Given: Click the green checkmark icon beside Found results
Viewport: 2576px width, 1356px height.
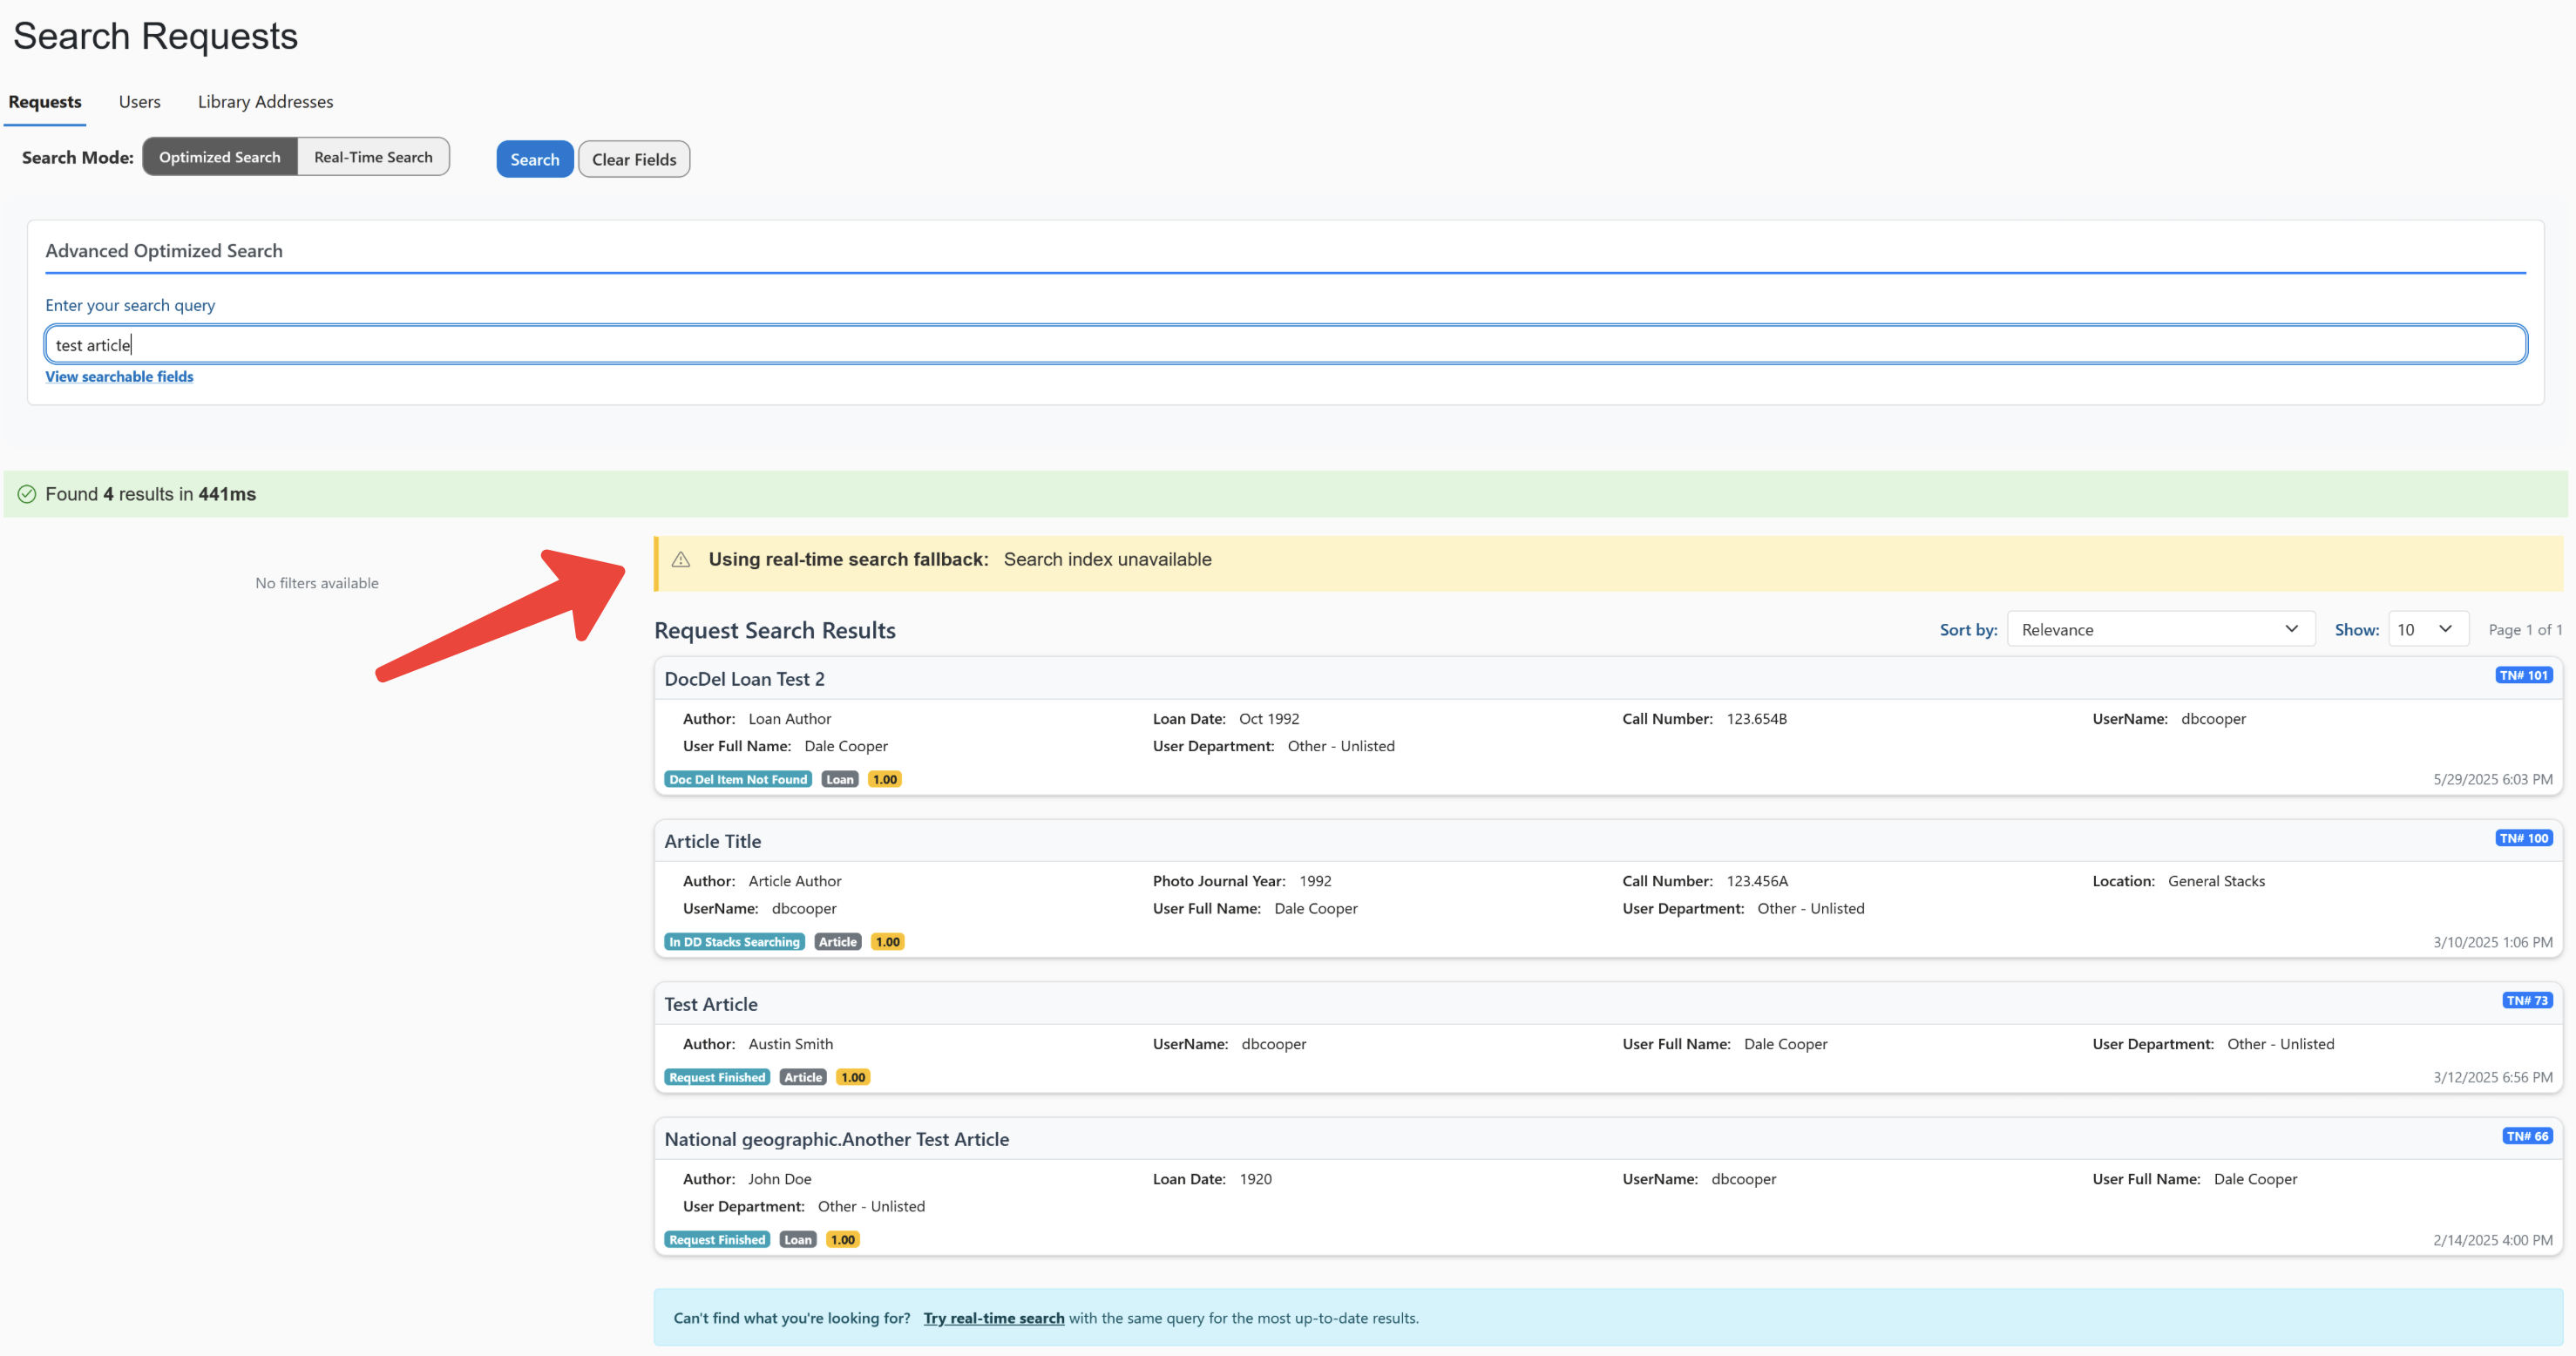Looking at the screenshot, I should point(27,494).
